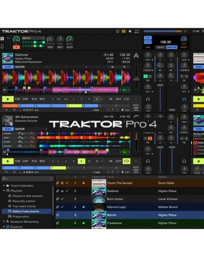Select Played in this session playlist
The image size is (204, 257).
(27, 196)
